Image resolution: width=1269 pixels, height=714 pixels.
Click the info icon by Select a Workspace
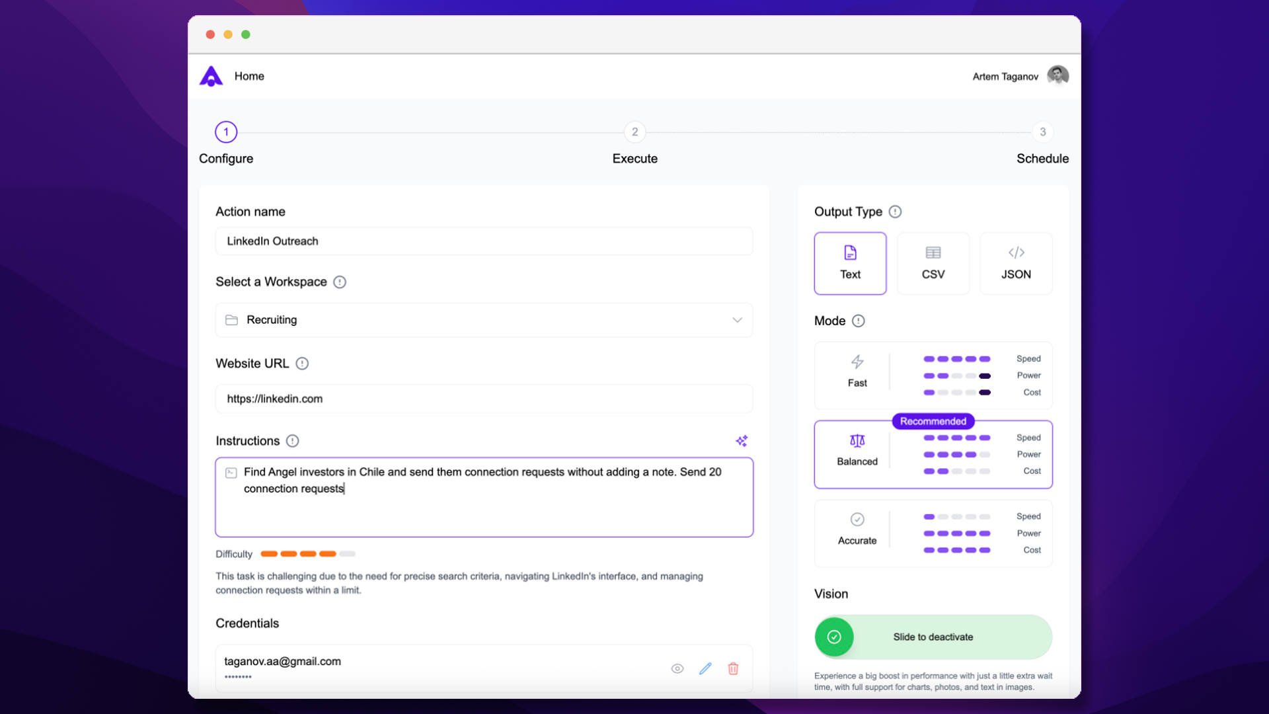tap(340, 282)
